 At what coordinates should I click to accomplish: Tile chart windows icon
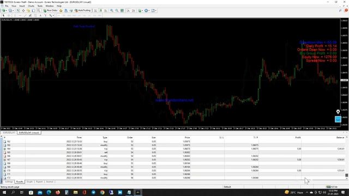122,10
